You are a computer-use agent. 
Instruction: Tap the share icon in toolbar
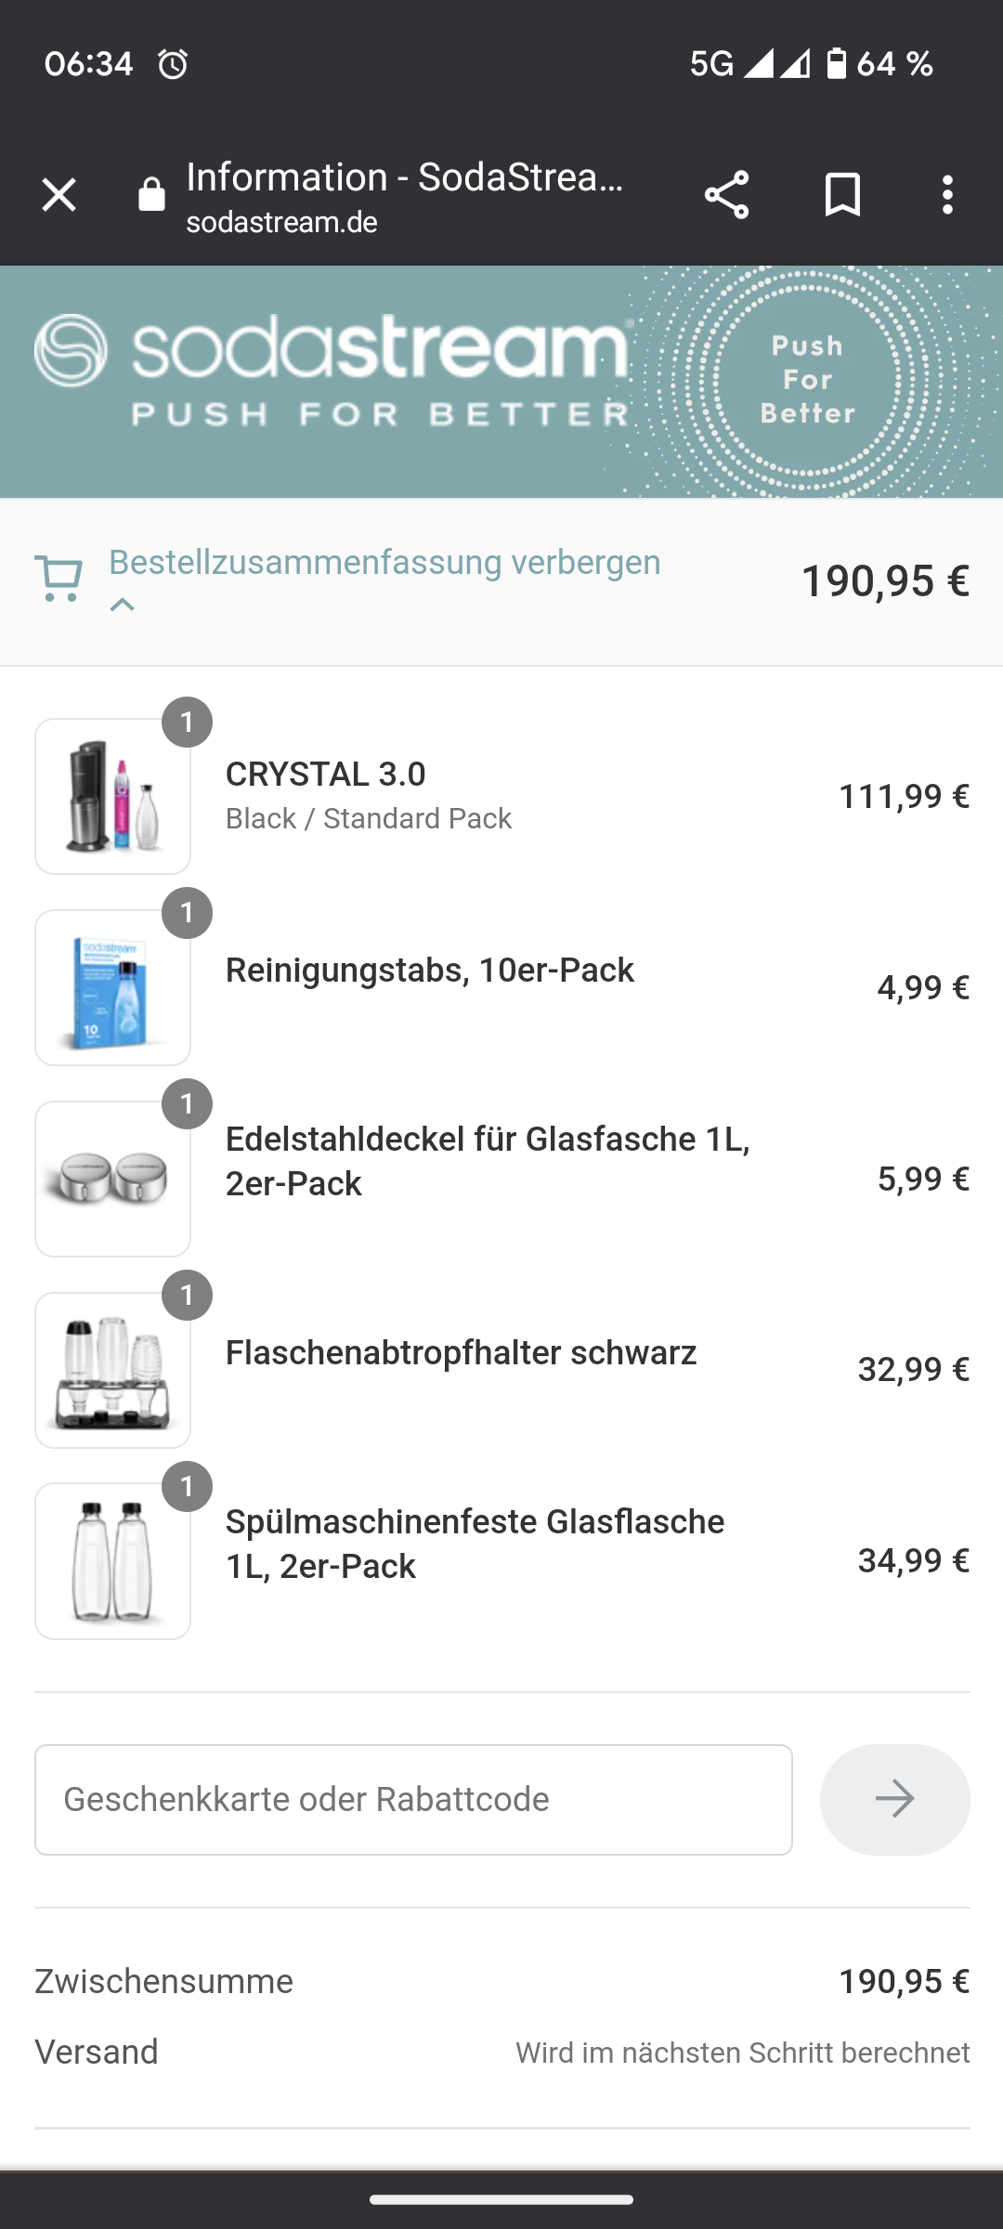[x=726, y=195]
